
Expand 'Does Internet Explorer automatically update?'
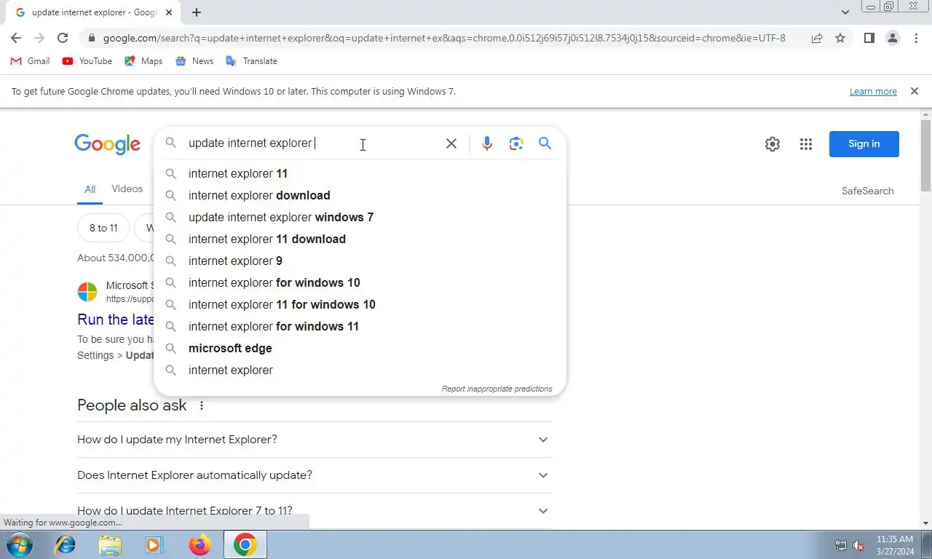[315, 475]
